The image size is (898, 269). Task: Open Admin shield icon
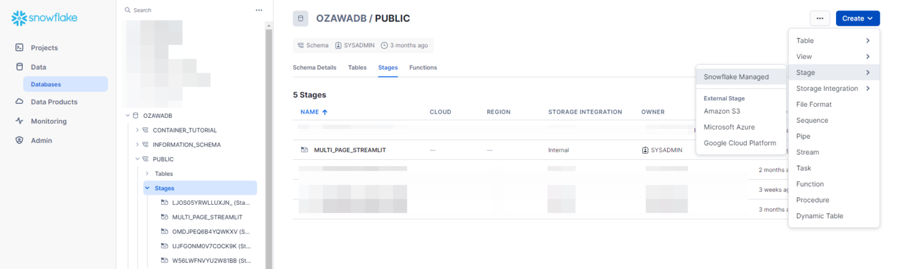tap(19, 141)
